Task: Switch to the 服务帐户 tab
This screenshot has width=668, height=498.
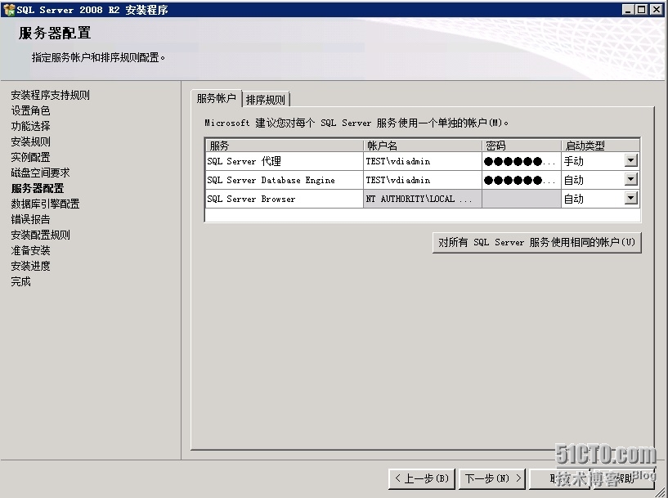Action: click(217, 98)
